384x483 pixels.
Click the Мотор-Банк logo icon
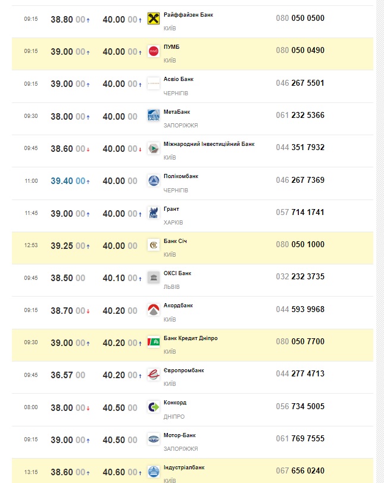point(154,439)
